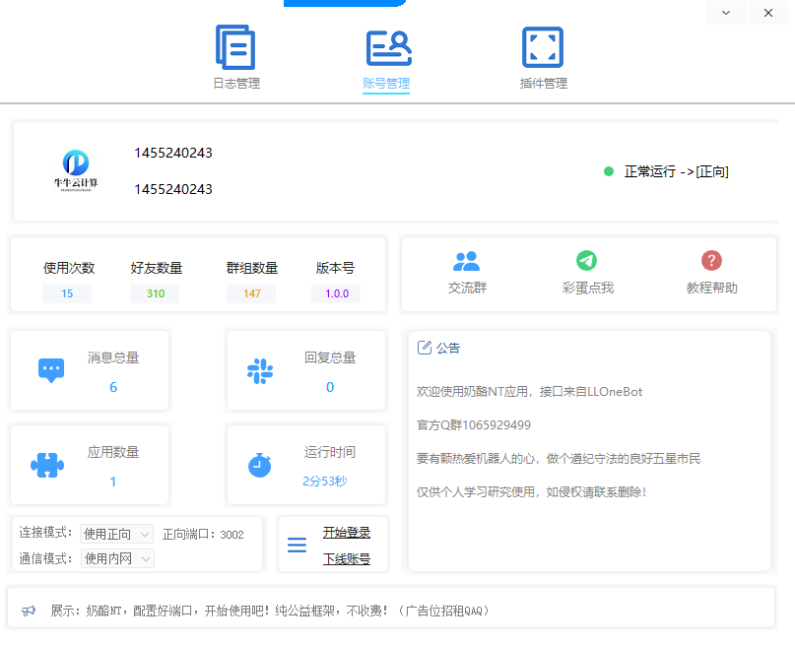Open the 日志管理 log management icon
This screenshot has height=645, width=795.
[235, 47]
